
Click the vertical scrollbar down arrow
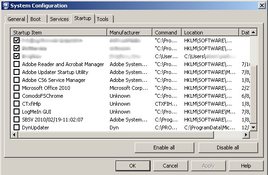point(253,127)
